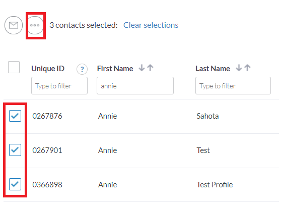Click the Unique ID filter field
Viewport: 283px width, 205px height.
[x=59, y=85]
